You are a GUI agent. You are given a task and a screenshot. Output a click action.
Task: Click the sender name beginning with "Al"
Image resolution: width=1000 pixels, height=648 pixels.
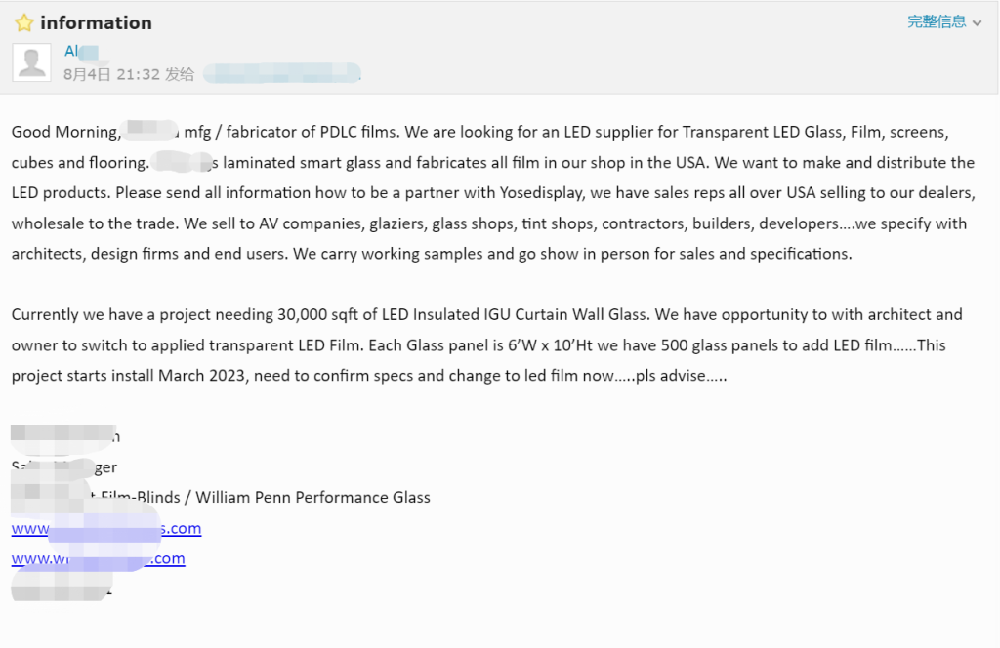(81, 51)
